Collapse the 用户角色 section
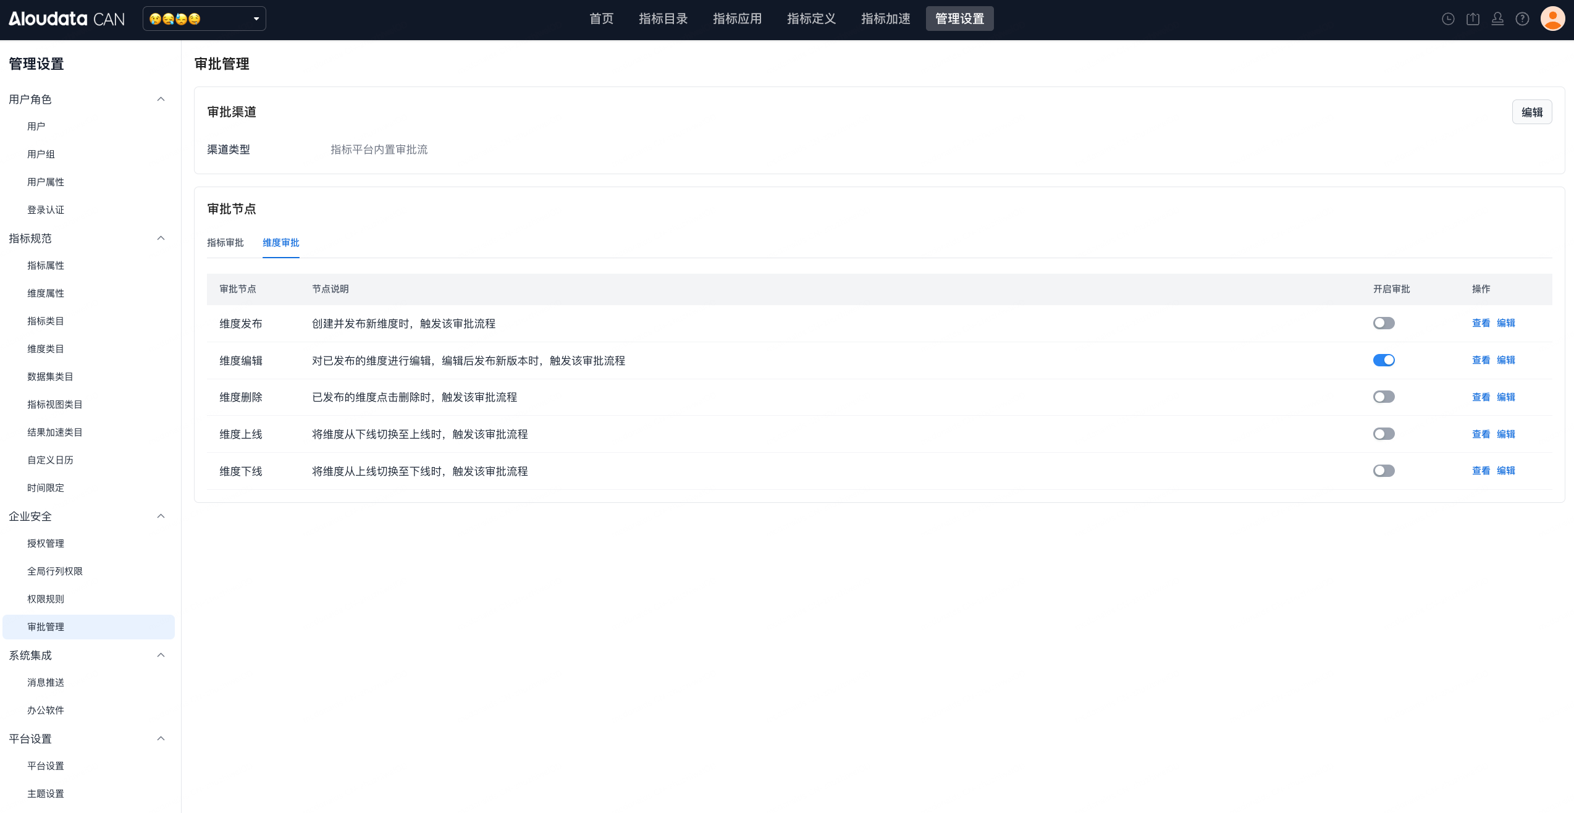1574x813 pixels. pyautogui.click(x=161, y=99)
